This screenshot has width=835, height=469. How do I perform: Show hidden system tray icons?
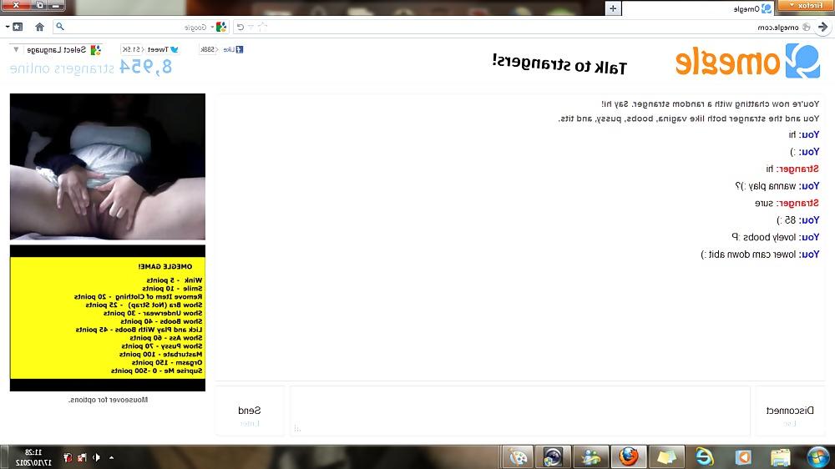[111, 457]
